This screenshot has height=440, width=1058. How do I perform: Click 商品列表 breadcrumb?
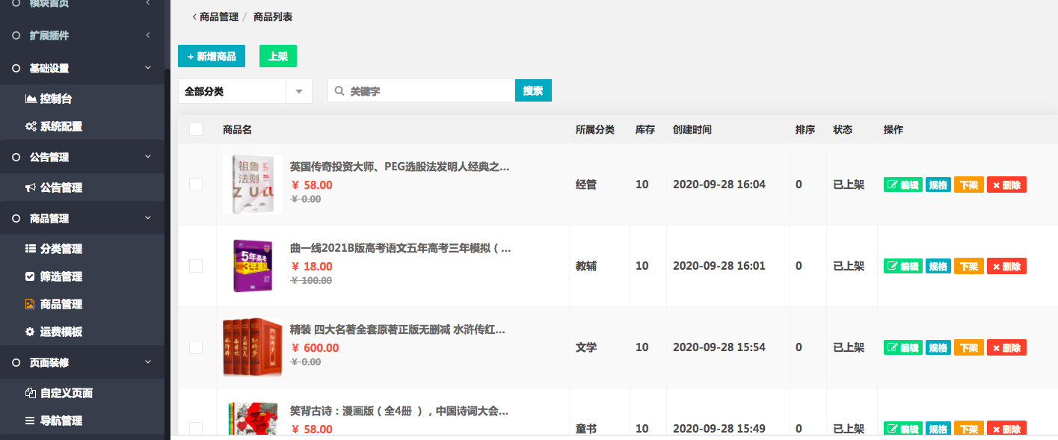(x=273, y=16)
